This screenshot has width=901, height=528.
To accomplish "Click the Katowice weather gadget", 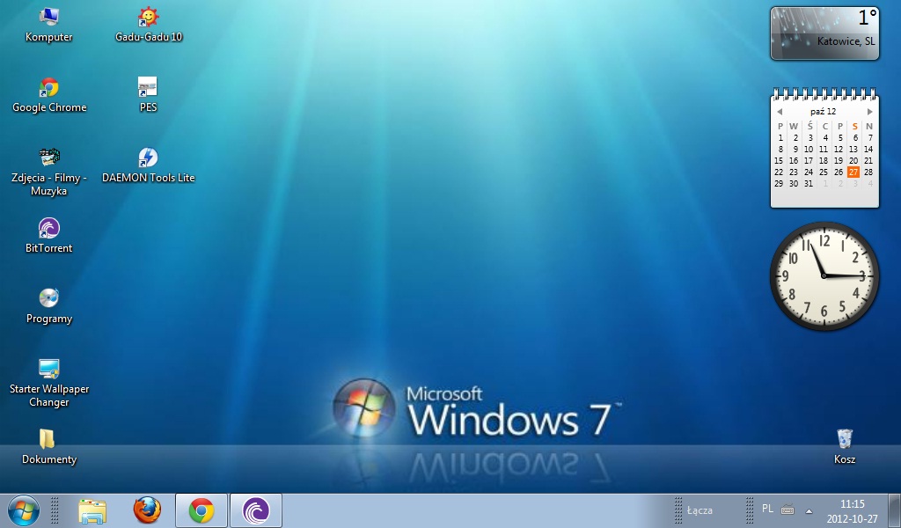I will [824, 33].
